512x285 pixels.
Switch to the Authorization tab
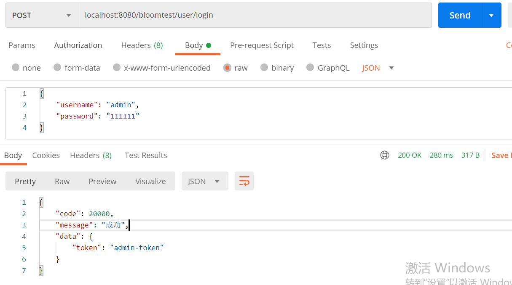[x=78, y=45]
